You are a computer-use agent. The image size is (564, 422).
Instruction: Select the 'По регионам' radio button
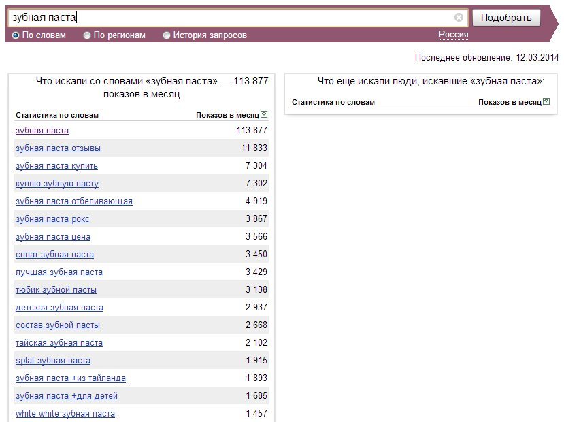pos(86,35)
